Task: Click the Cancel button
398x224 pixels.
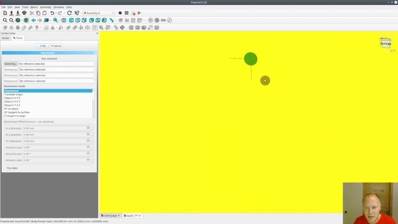Action: (56, 46)
